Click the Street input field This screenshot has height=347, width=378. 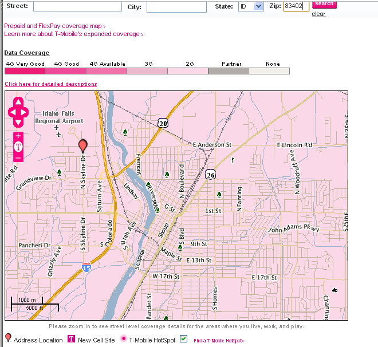[77, 6]
